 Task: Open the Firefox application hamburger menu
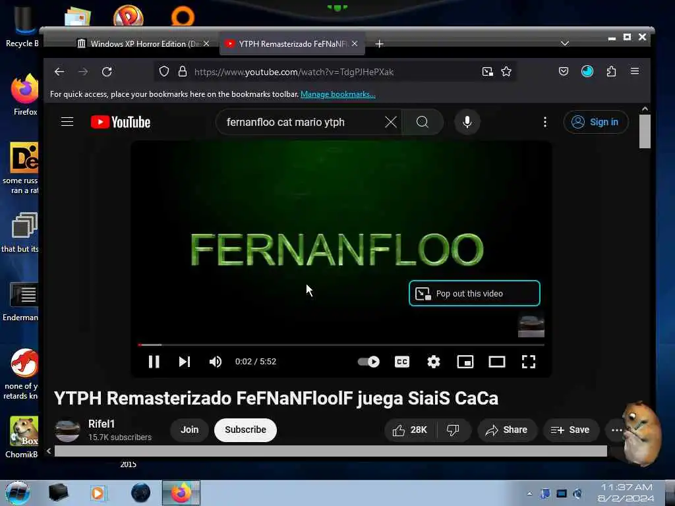[635, 71]
